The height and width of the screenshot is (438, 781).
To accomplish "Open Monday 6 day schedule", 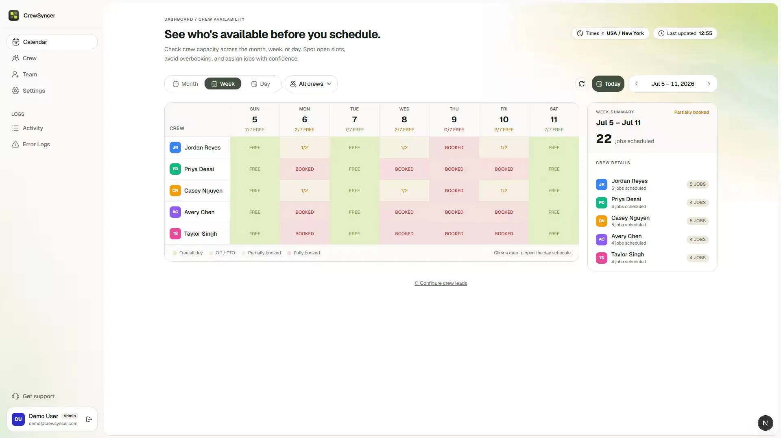I will (305, 120).
